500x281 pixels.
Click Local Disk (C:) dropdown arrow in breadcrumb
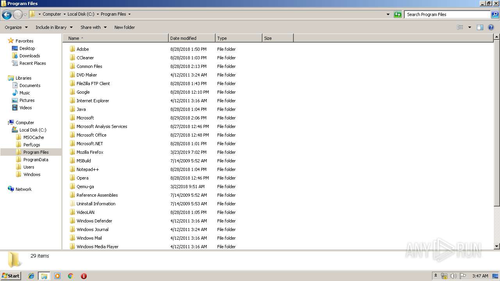[x=98, y=14]
